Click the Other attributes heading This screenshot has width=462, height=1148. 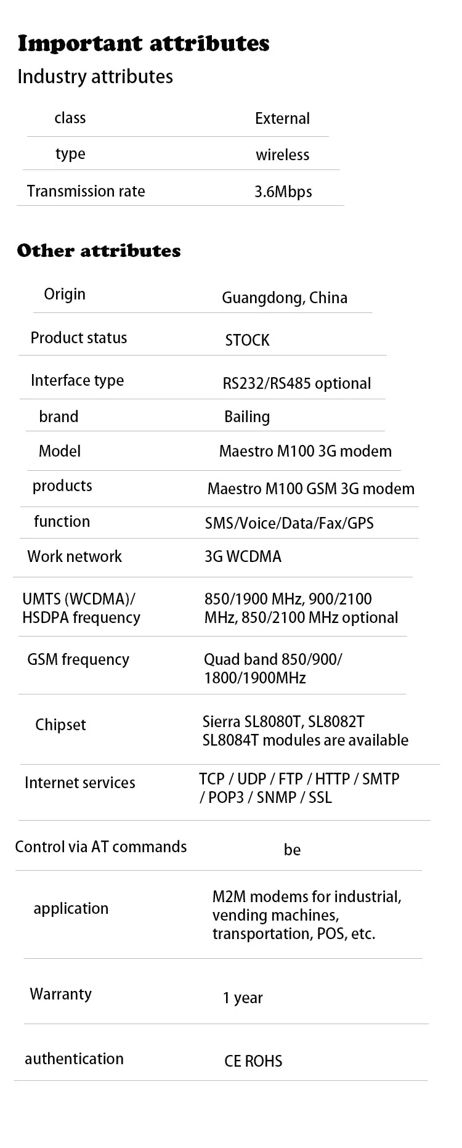click(x=99, y=251)
